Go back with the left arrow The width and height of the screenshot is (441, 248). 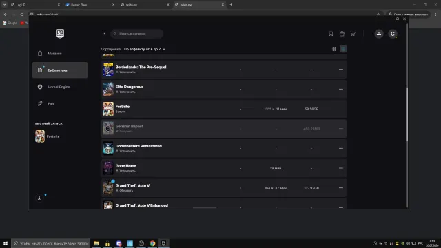(x=105, y=34)
